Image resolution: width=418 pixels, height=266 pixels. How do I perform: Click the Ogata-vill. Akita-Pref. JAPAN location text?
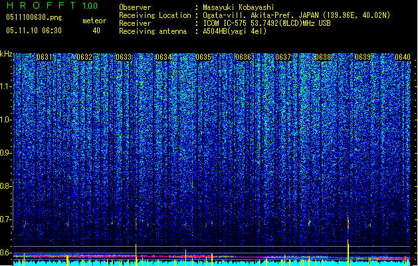pos(296,15)
